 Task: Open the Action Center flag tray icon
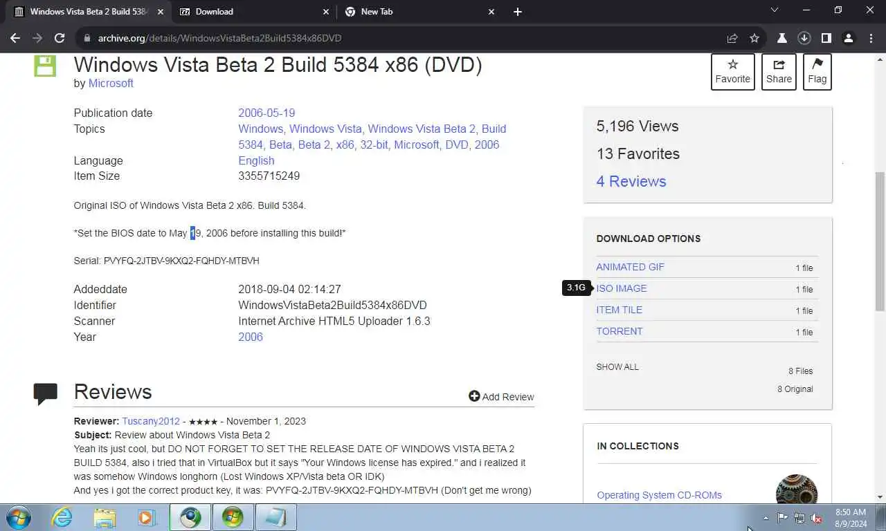782,518
